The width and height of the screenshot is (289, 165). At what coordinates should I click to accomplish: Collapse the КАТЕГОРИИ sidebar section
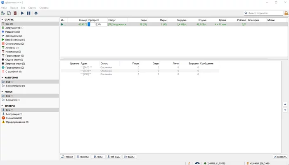click(x=2, y=77)
